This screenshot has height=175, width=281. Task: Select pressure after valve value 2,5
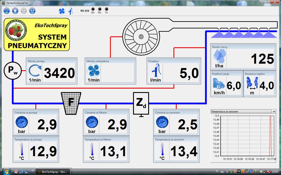[188, 125]
